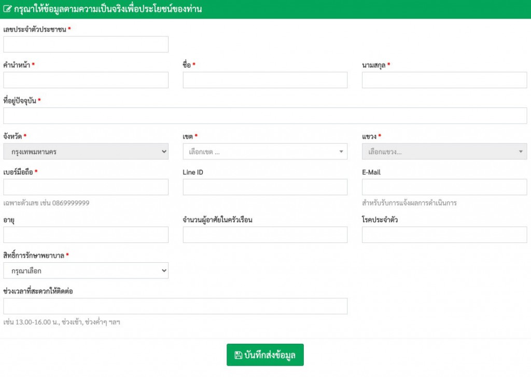Screen dimensions: 531x377
Task: Click the โรคประจำตัว chronic disease field
Action: pos(444,235)
